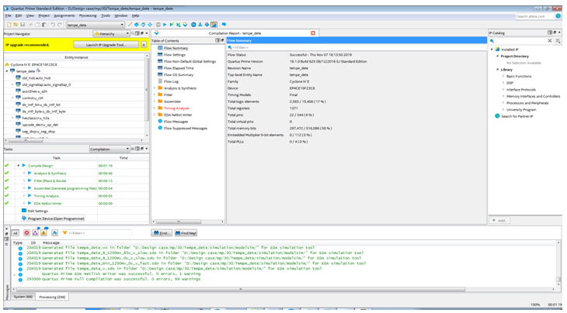Click the Edit Settings task icon
567x313 pixels.
click(x=24, y=211)
